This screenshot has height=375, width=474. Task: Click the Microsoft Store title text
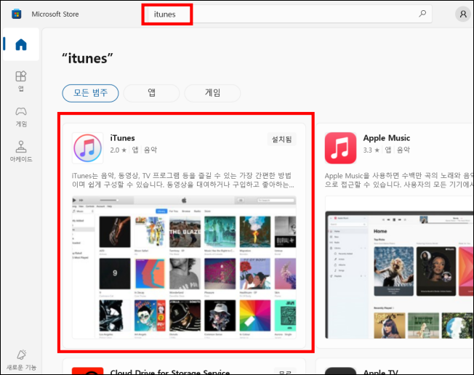tap(55, 15)
